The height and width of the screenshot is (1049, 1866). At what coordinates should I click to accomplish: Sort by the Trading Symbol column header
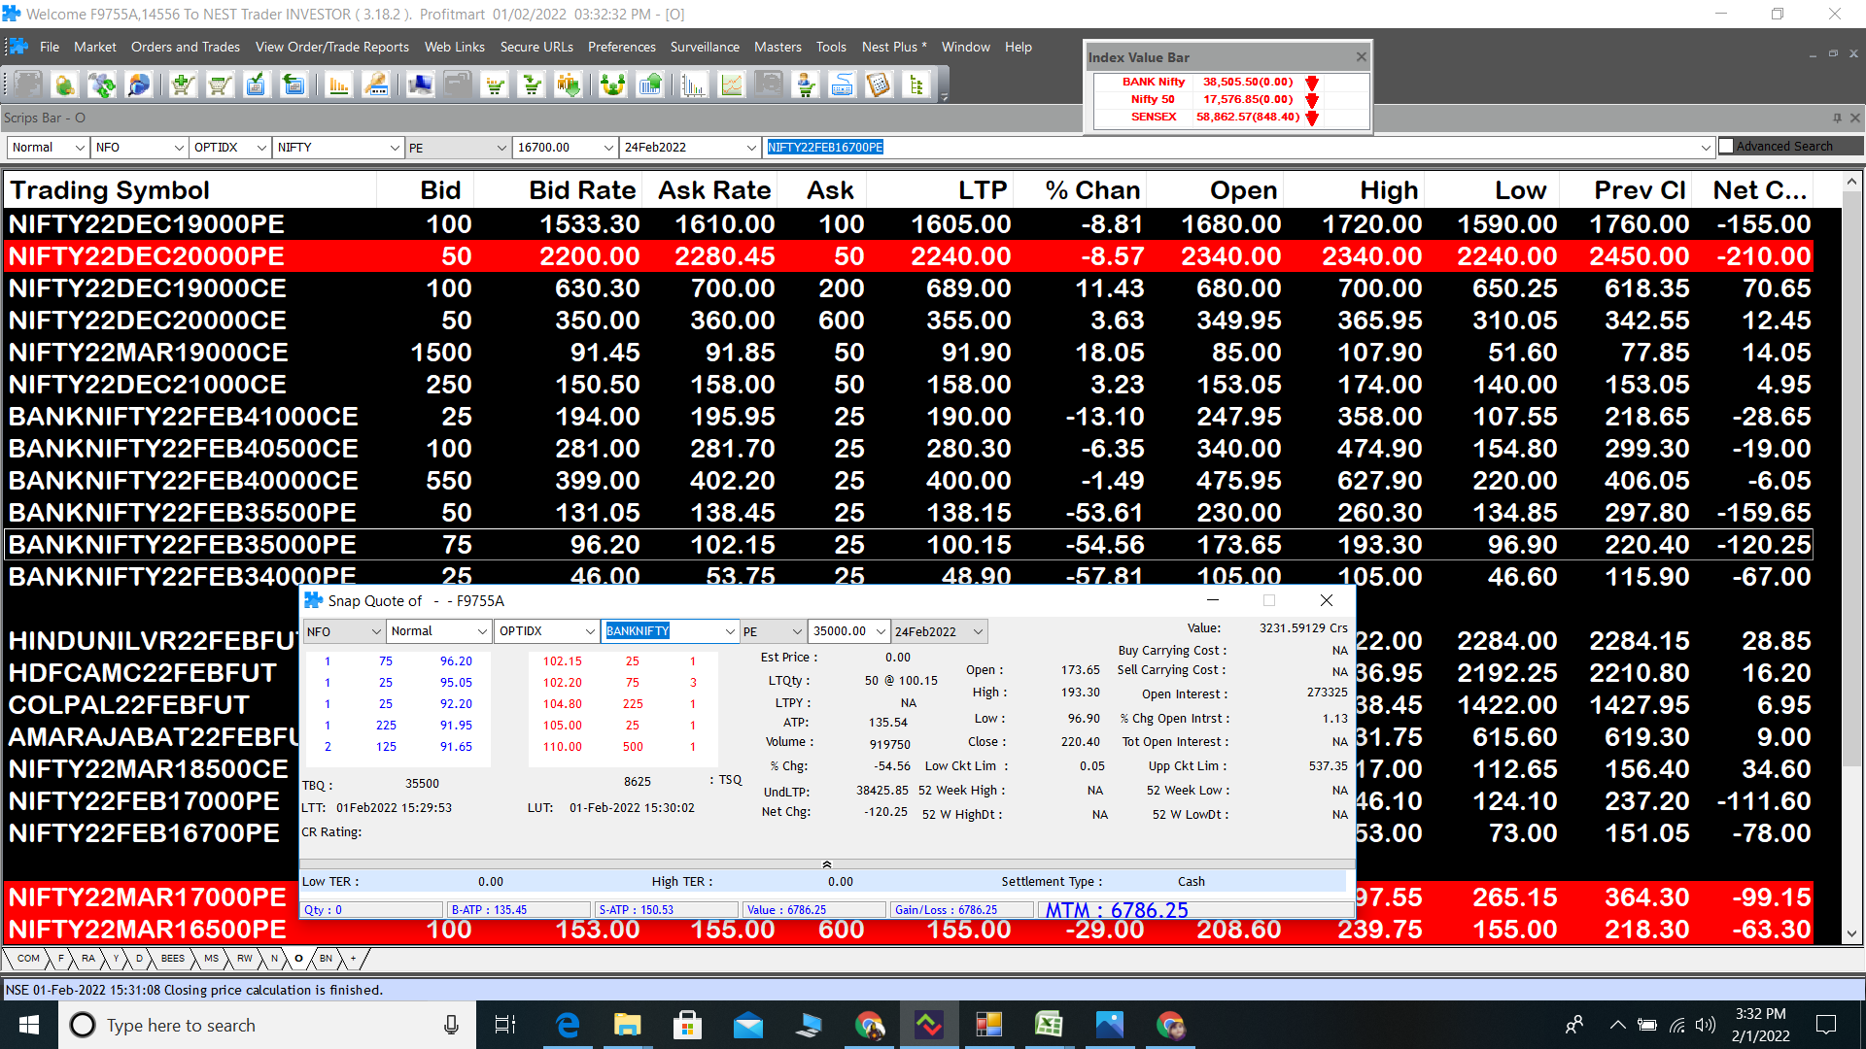[x=191, y=190]
